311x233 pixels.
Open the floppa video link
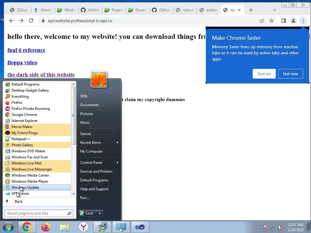point(22,62)
